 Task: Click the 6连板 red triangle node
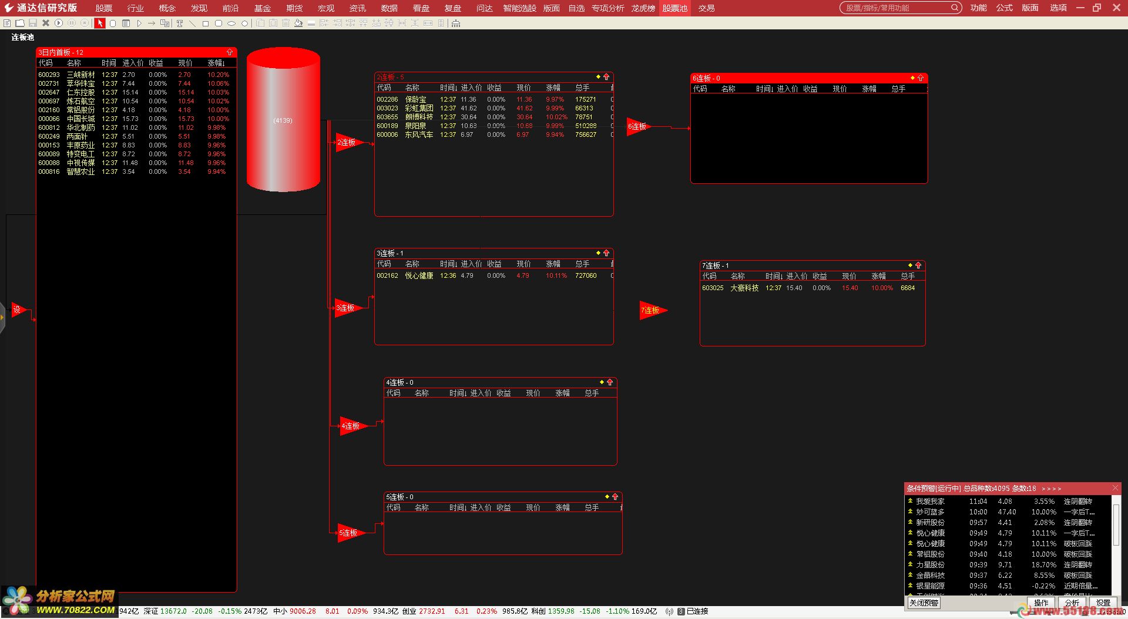(x=638, y=126)
